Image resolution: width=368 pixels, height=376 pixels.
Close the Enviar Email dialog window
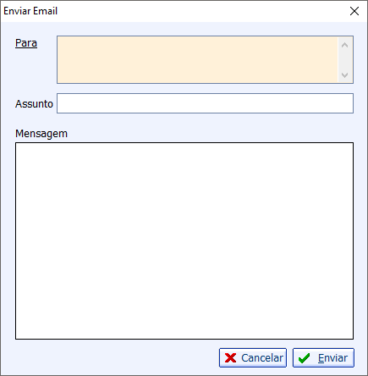pyautogui.click(x=354, y=11)
